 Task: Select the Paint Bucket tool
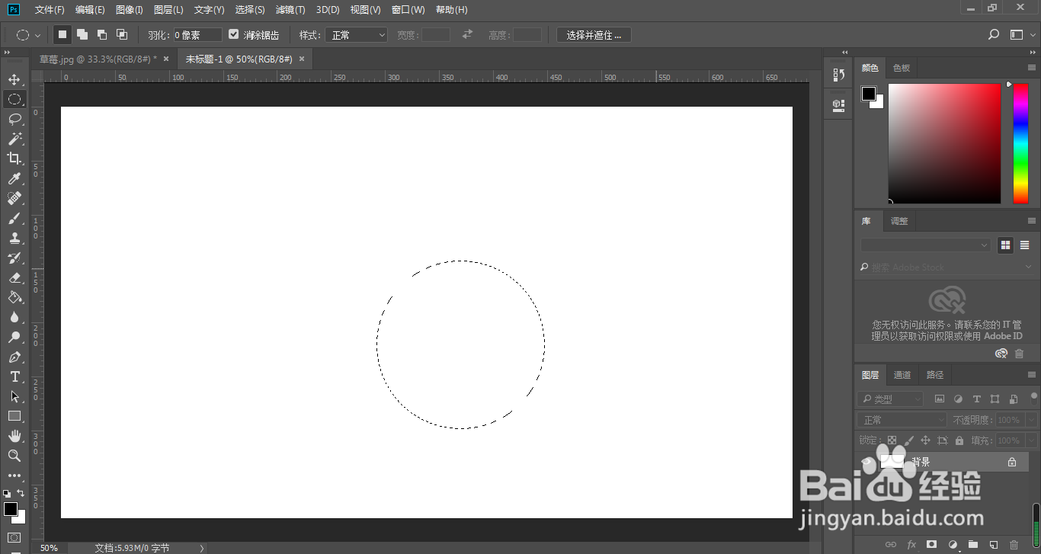point(14,297)
